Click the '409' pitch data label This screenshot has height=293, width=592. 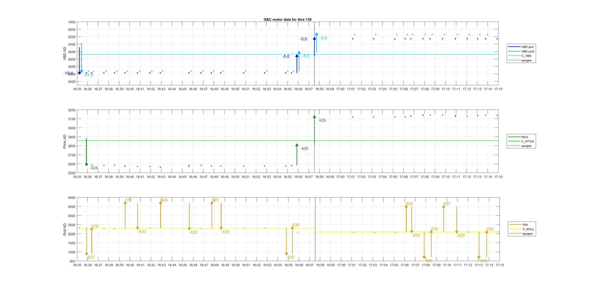tap(304, 149)
